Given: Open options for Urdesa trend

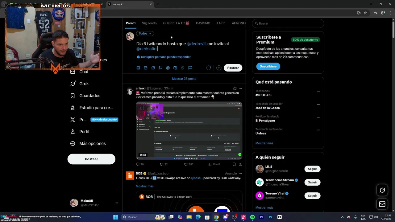Looking at the screenshot, I should (318, 130).
